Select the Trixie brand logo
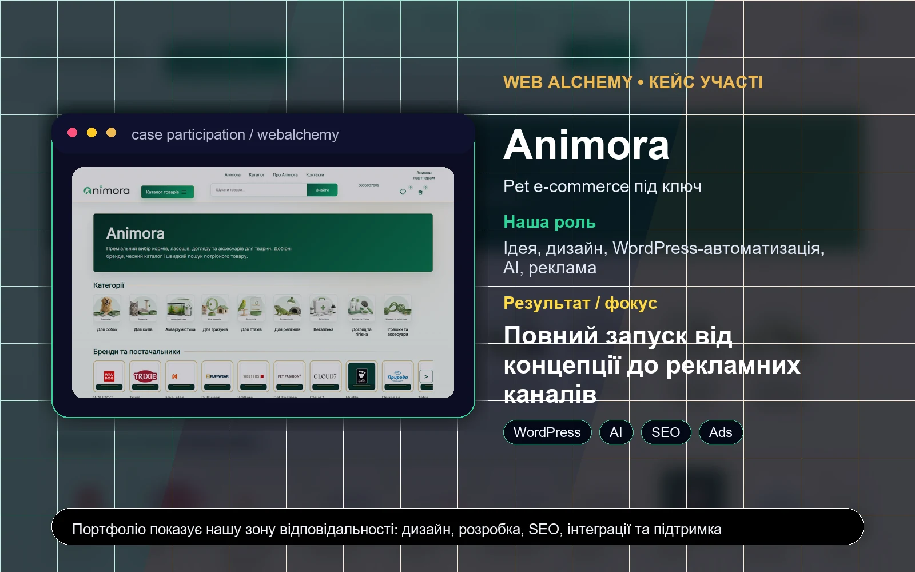This screenshot has height=572, width=915. click(145, 376)
